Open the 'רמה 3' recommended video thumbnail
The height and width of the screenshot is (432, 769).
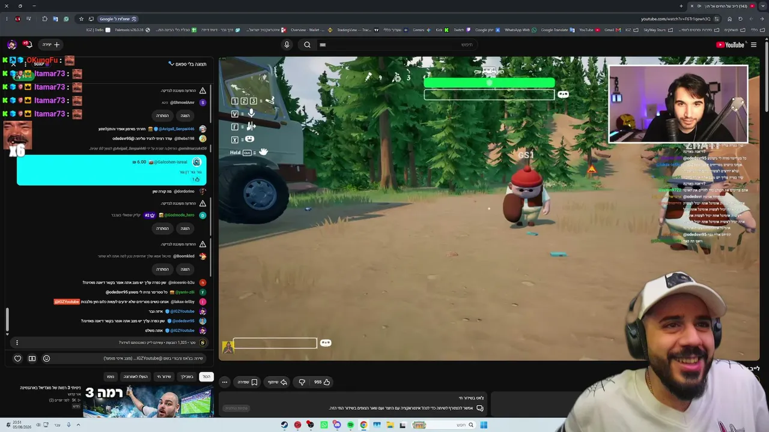coord(148,401)
